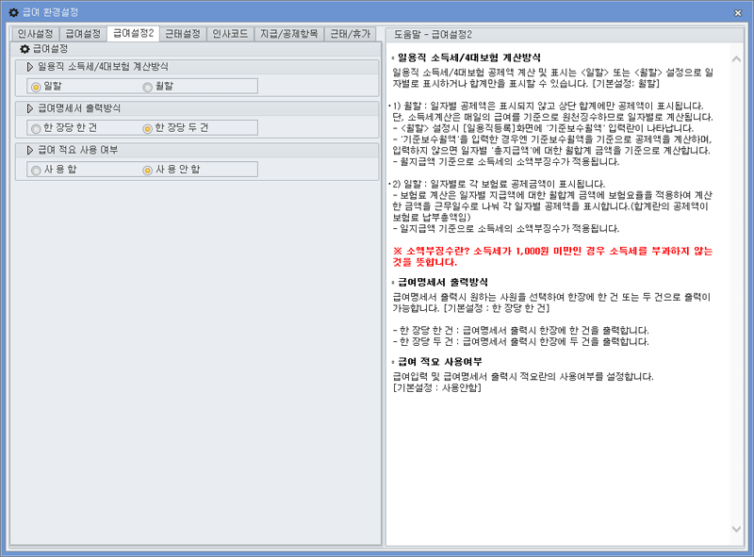The width and height of the screenshot is (754, 557).
Task: Collapse the 급여명세서 출력방식 section
Action: point(28,107)
